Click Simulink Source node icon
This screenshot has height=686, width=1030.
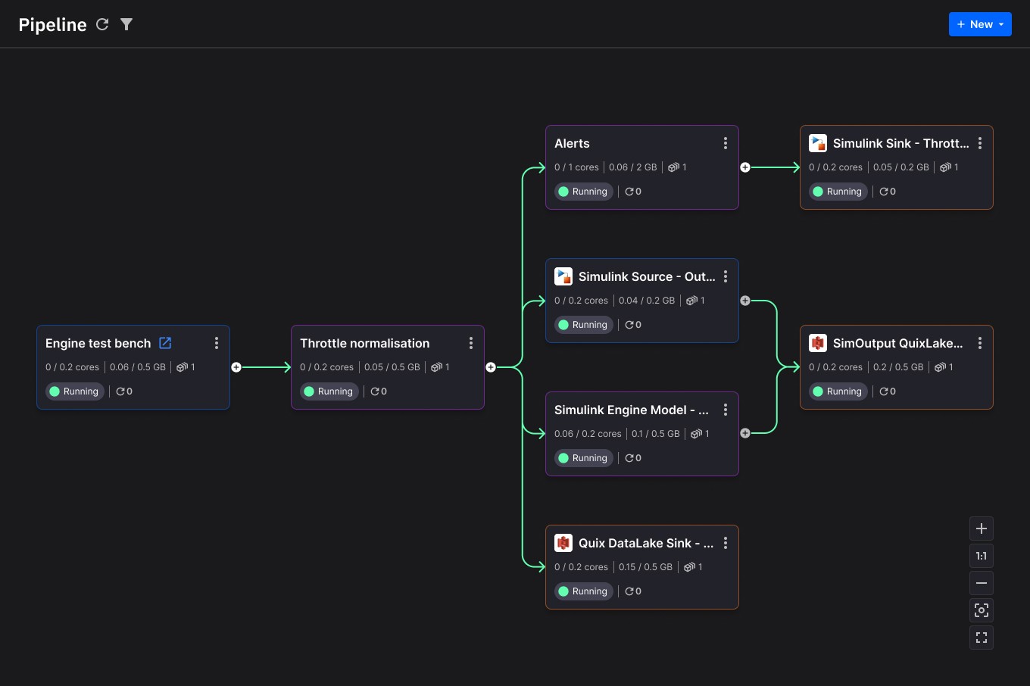(563, 276)
